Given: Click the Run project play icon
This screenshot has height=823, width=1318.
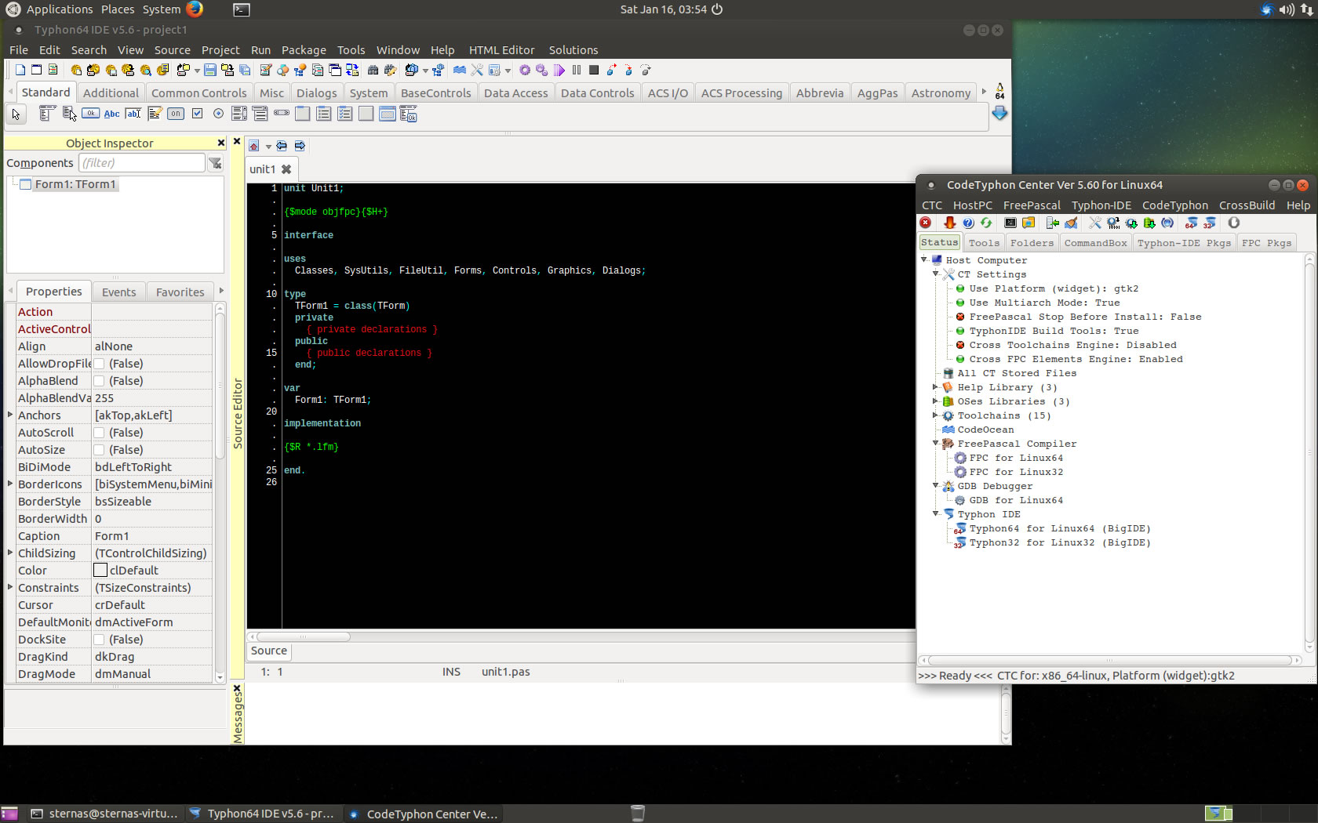Looking at the screenshot, I should tap(559, 70).
